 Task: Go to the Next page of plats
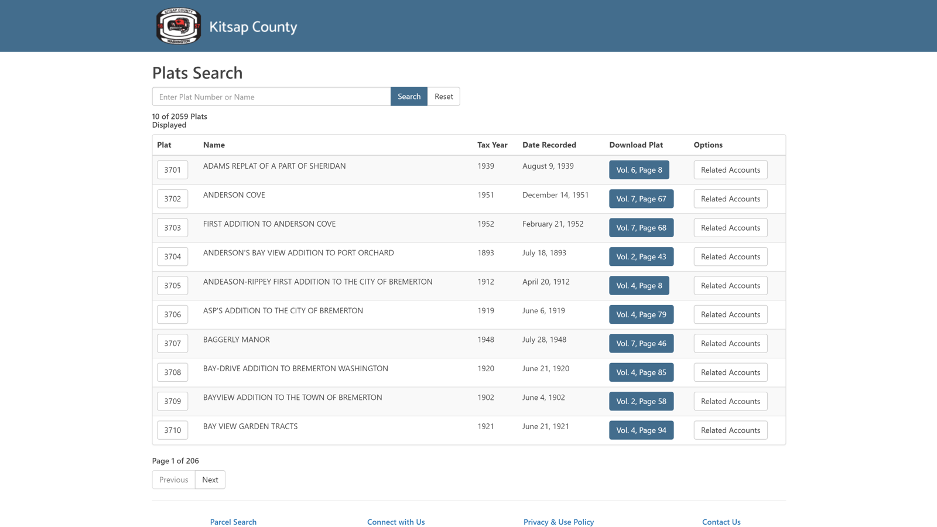[210, 480]
